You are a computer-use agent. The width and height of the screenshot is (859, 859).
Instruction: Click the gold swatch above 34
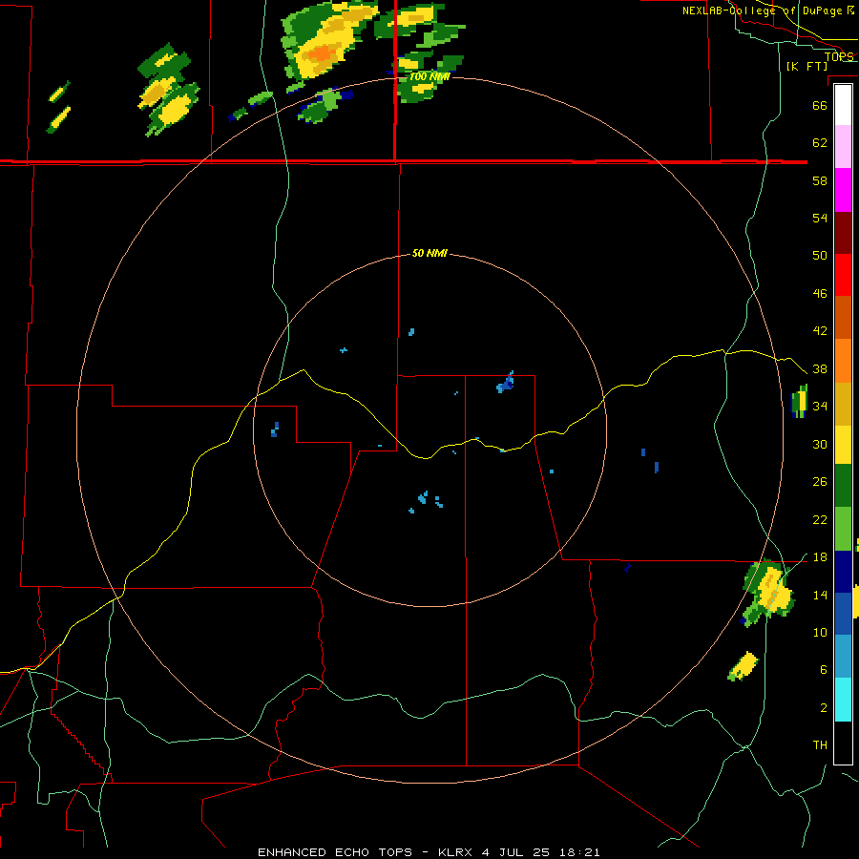click(843, 404)
